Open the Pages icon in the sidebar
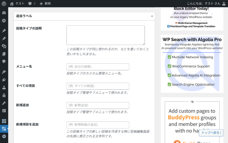This screenshot has width=228, height=143. click(x=4, y=54)
